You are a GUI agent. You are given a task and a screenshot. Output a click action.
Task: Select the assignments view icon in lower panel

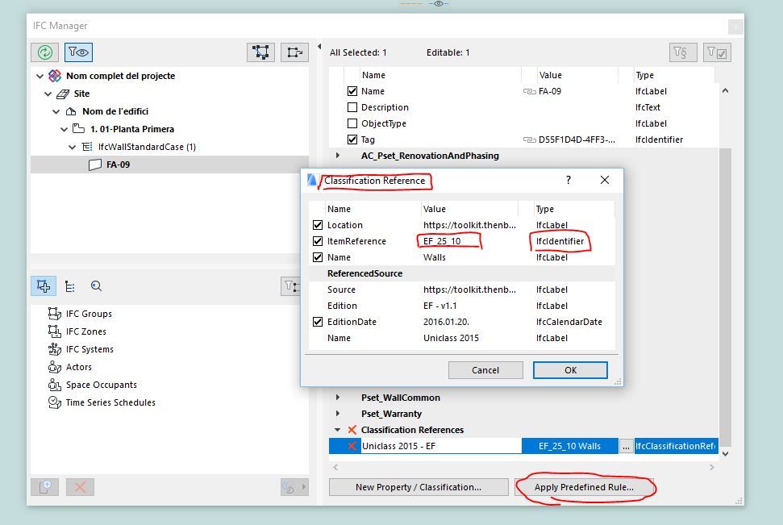[44, 285]
